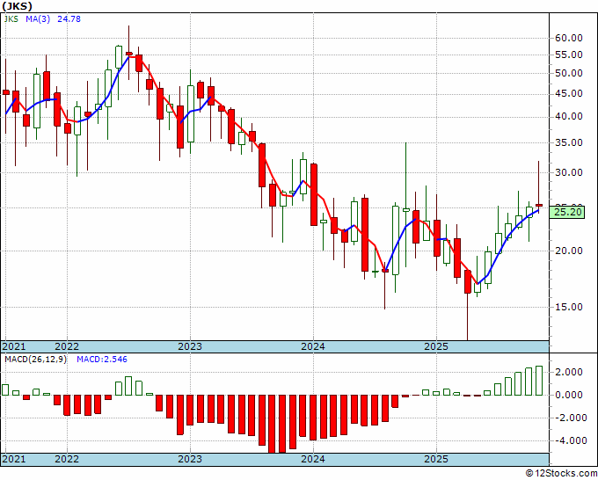
Task: Click the 40.00 price axis label
Action: coord(569,117)
